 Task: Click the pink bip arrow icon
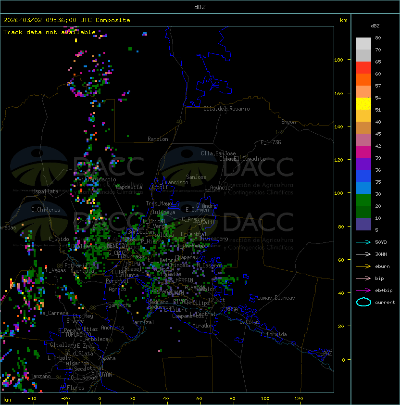[363, 278]
